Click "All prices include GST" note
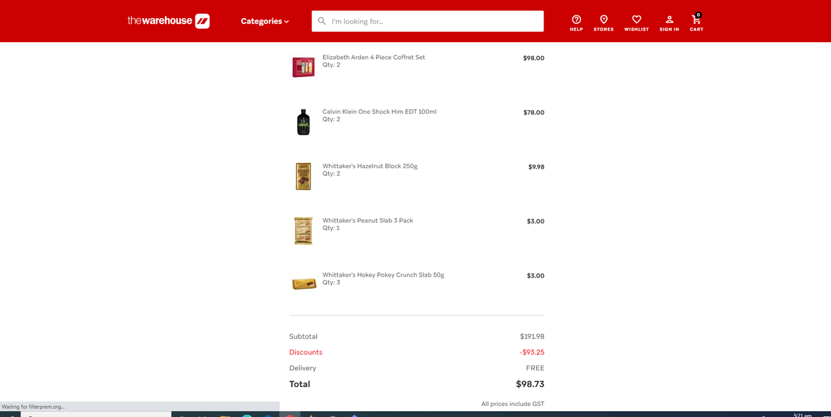 click(x=513, y=404)
